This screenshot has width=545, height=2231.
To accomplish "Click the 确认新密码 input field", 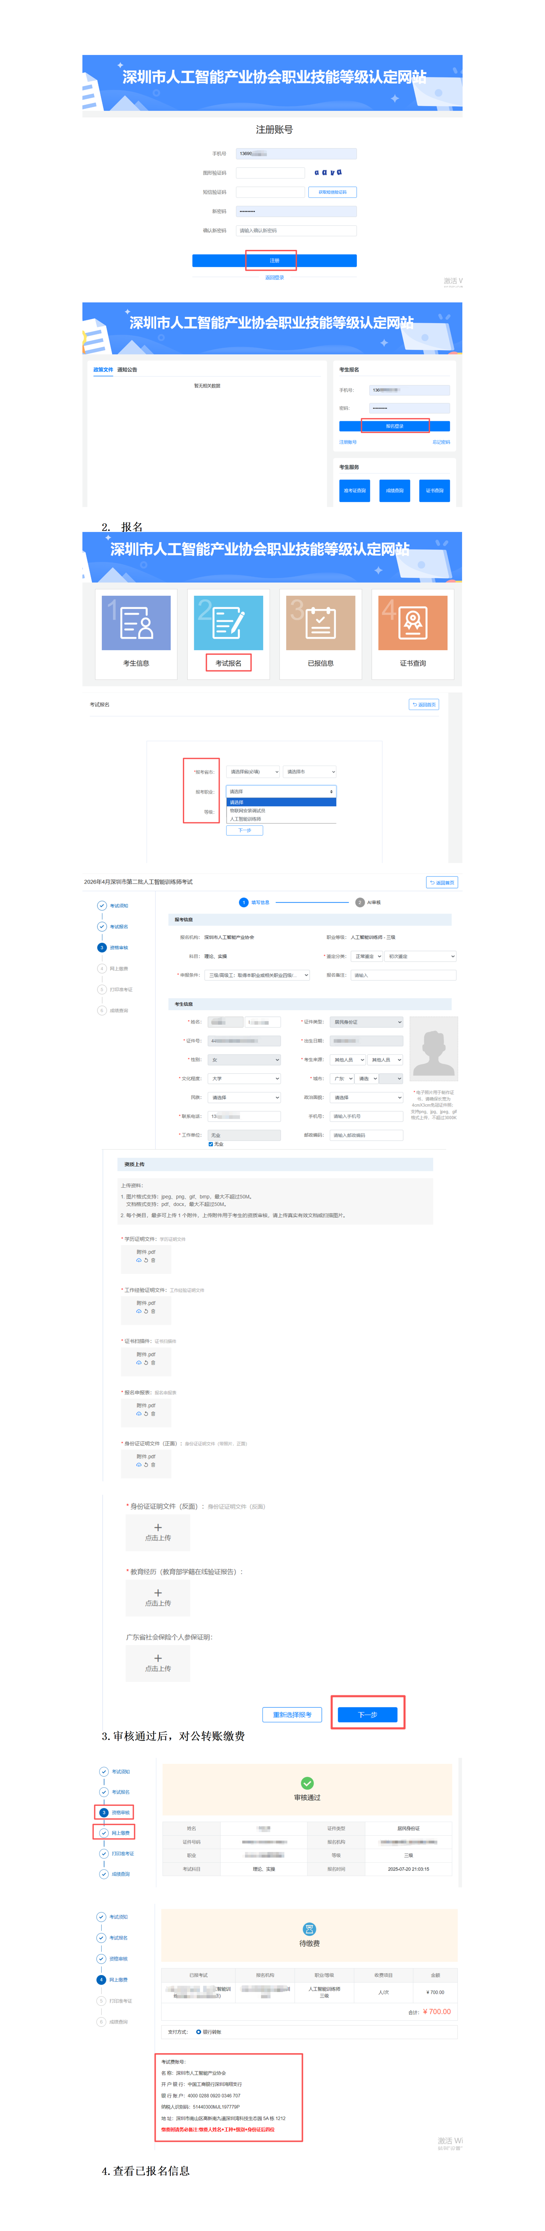I will [x=296, y=231].
